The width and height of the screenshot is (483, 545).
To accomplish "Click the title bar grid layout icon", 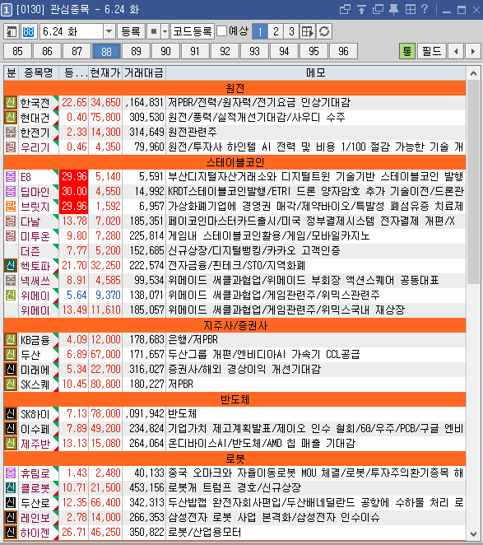I will (x=411, y=9).
